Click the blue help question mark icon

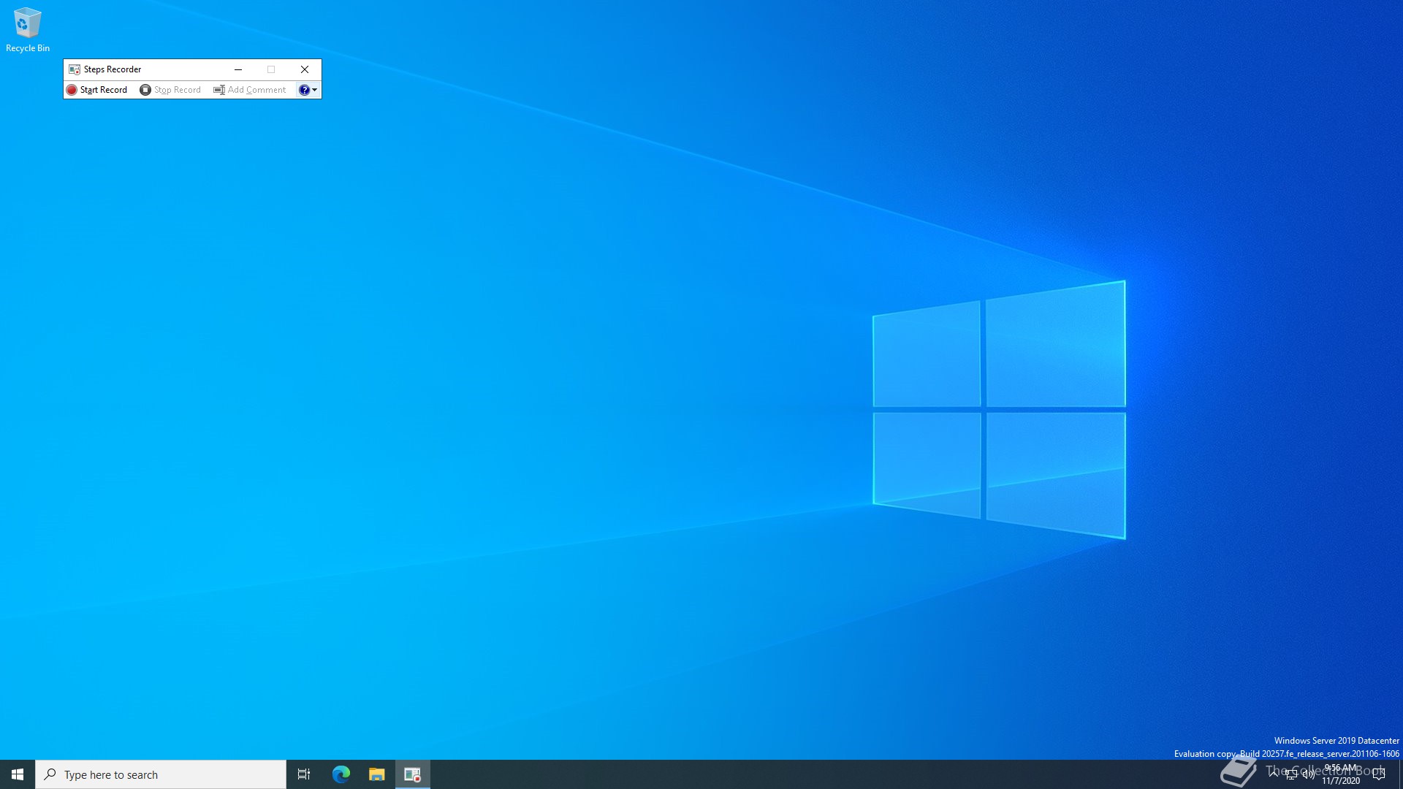(304, 90)
